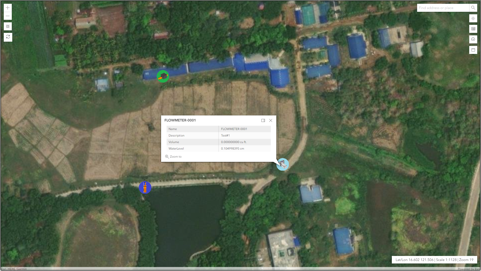This screenshot has width=481, height=271.
Task: Click the Find address or place field
Action: coord(443,8)
